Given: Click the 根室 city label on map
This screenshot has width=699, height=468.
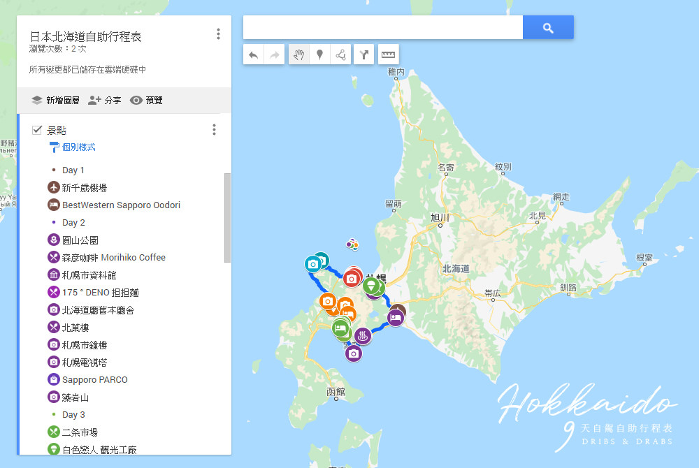Looking at the screenshot, I should point(644,257).
